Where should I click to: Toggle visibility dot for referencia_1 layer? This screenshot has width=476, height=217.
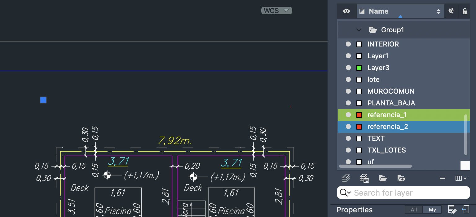348,115
